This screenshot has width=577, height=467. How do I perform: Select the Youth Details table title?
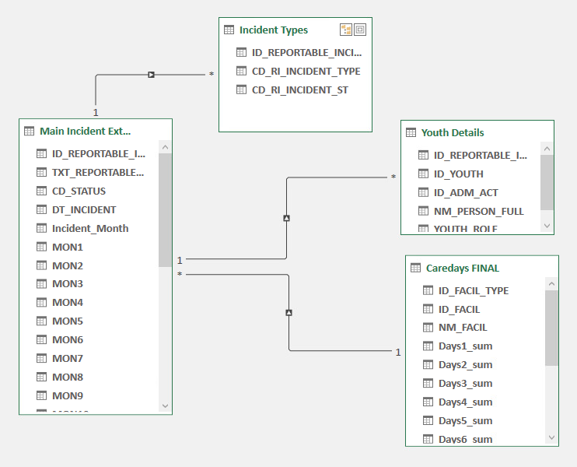point(453,132)
